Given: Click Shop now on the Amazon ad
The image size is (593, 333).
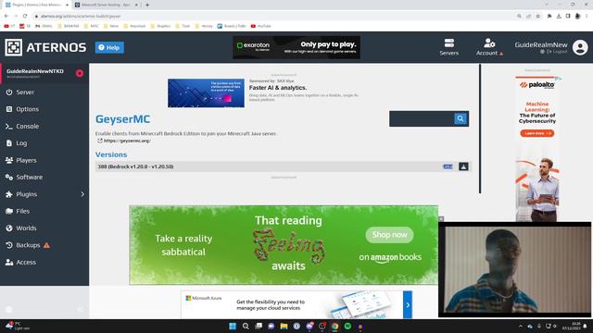Looking at the screenshot, I should click(389, 235).
